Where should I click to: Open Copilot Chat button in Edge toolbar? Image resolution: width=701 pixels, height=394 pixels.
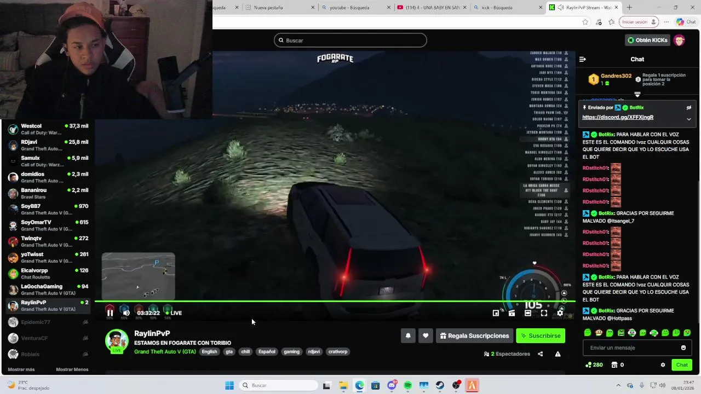686,22
